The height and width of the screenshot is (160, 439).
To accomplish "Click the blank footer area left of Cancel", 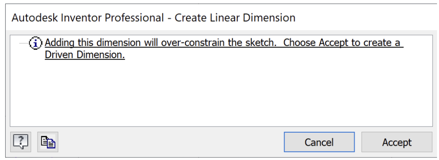I will coord(171,142).
